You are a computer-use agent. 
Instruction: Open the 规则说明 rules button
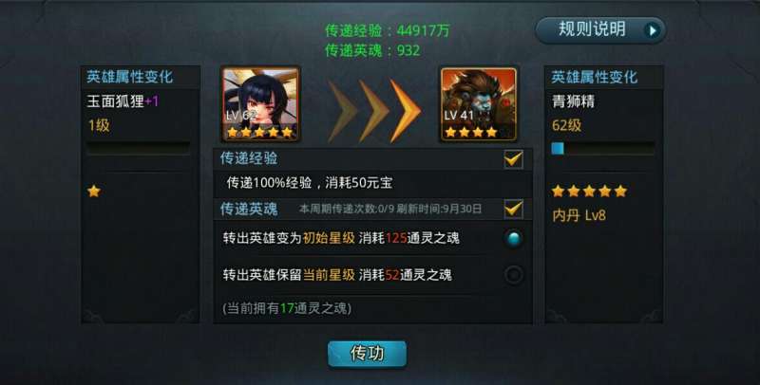coord(600,30)
